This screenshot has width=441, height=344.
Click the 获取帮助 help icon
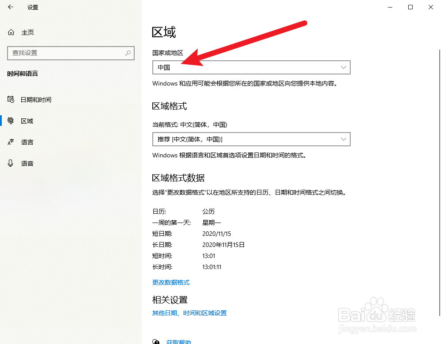click(x=156, y=342)
